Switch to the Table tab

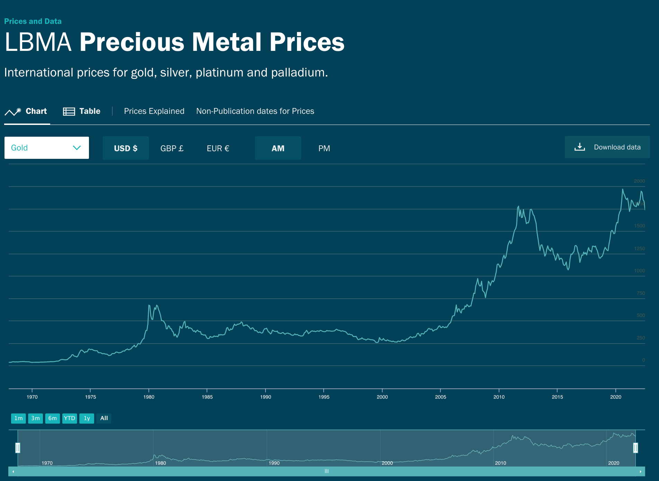pyautogui.click(x=90, y=111)
